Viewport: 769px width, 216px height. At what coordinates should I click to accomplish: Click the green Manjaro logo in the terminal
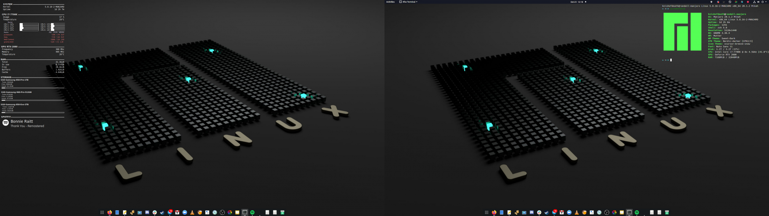pyautogui.click(x=682, y=31)
